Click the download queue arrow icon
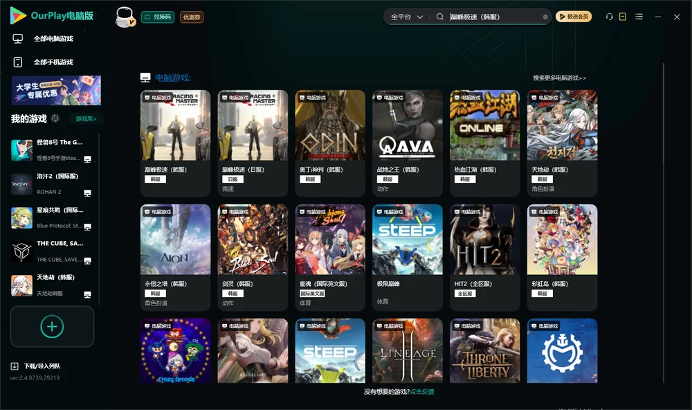 click(x=15, y=366)
